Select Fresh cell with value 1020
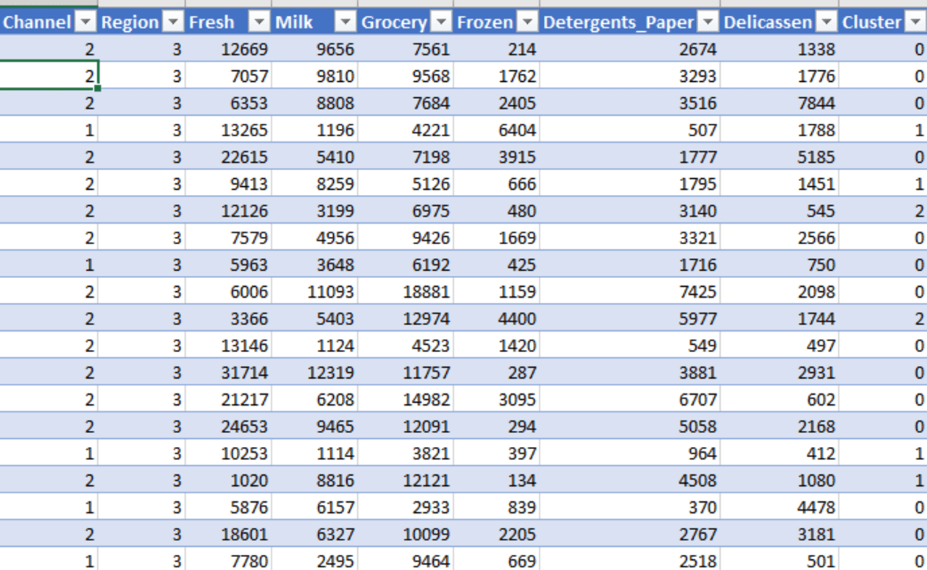Viewport: 927px width, 570px height. point(228,480)
